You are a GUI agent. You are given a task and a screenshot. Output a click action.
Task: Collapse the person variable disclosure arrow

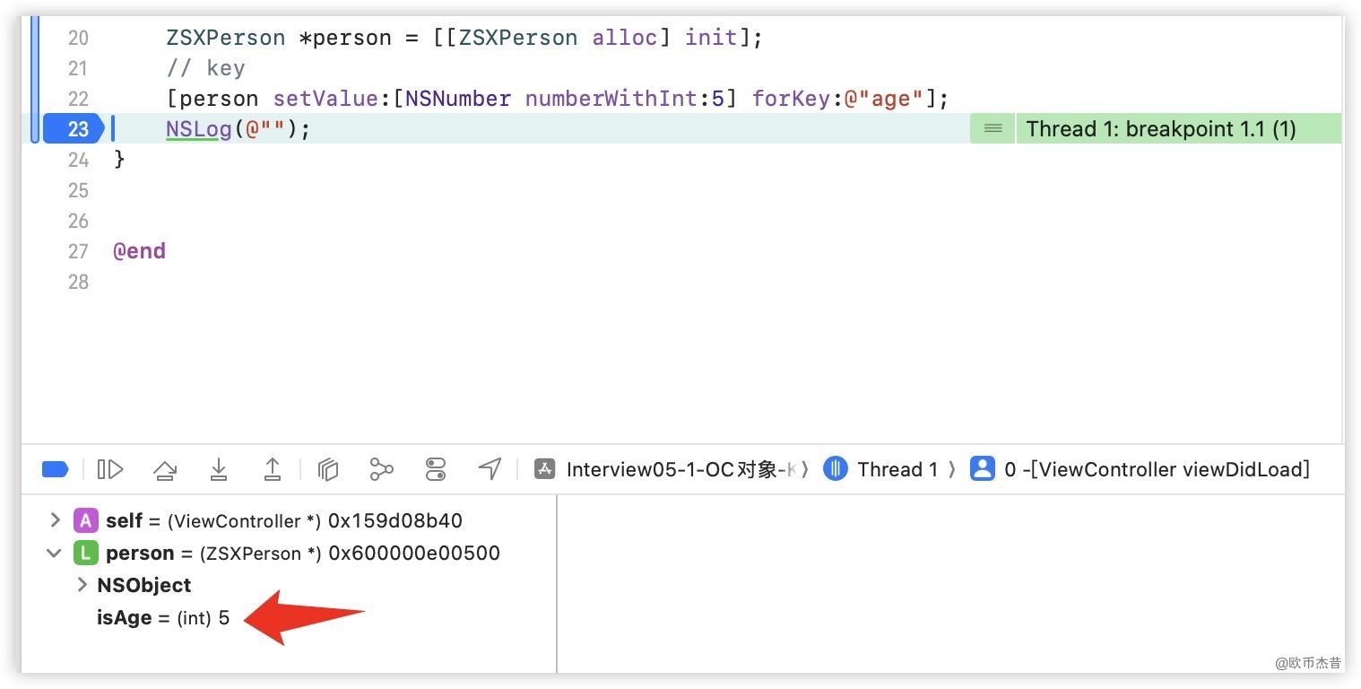pyautogui.click(x=55, y=554)
